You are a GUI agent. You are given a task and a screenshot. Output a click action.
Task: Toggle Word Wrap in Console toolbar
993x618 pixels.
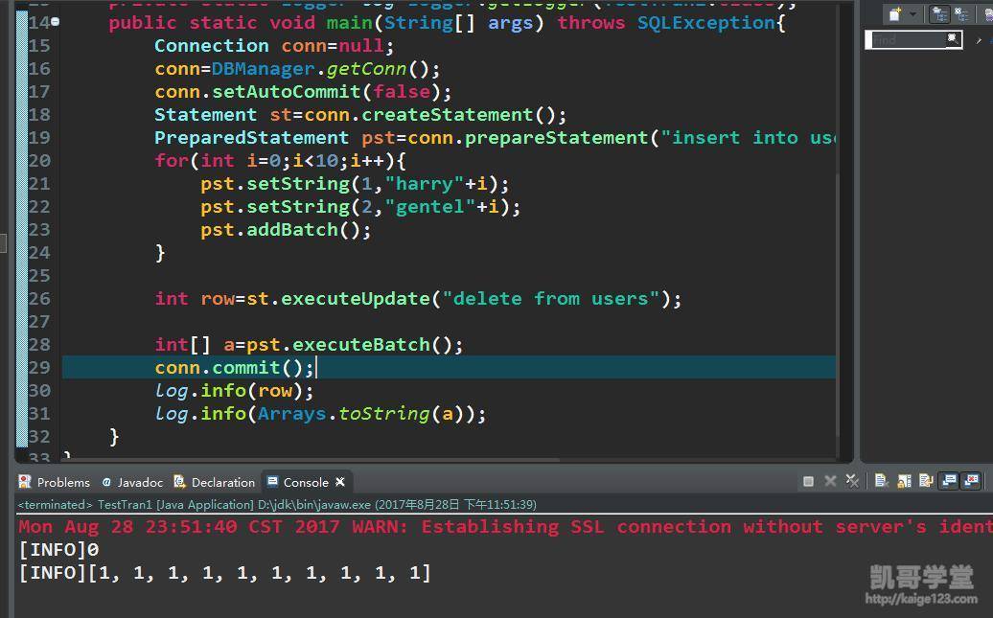coord(926,482)
